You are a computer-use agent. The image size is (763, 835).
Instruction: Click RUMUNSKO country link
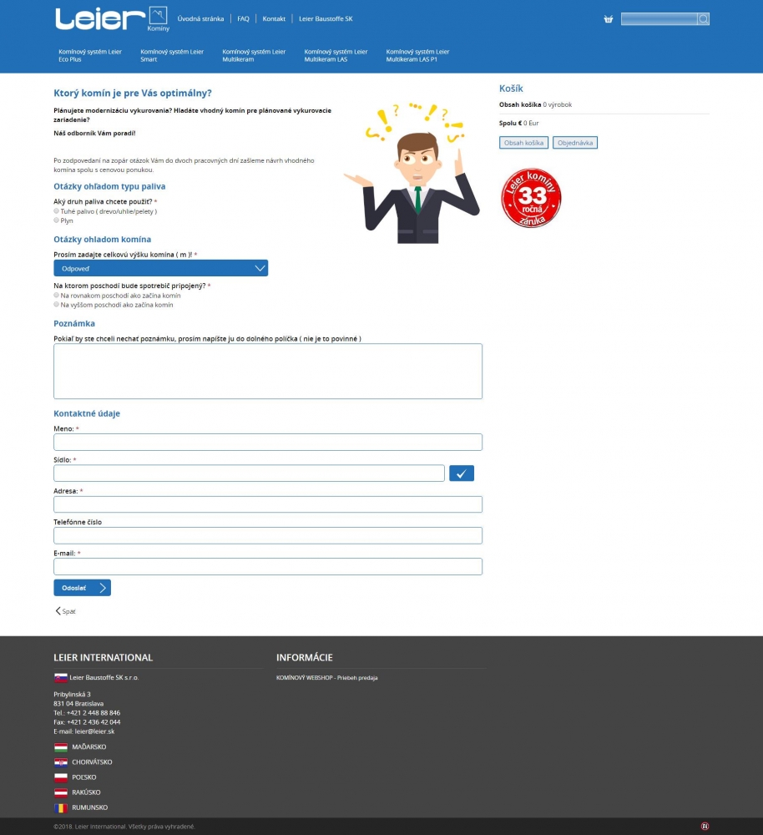(90, 807)
